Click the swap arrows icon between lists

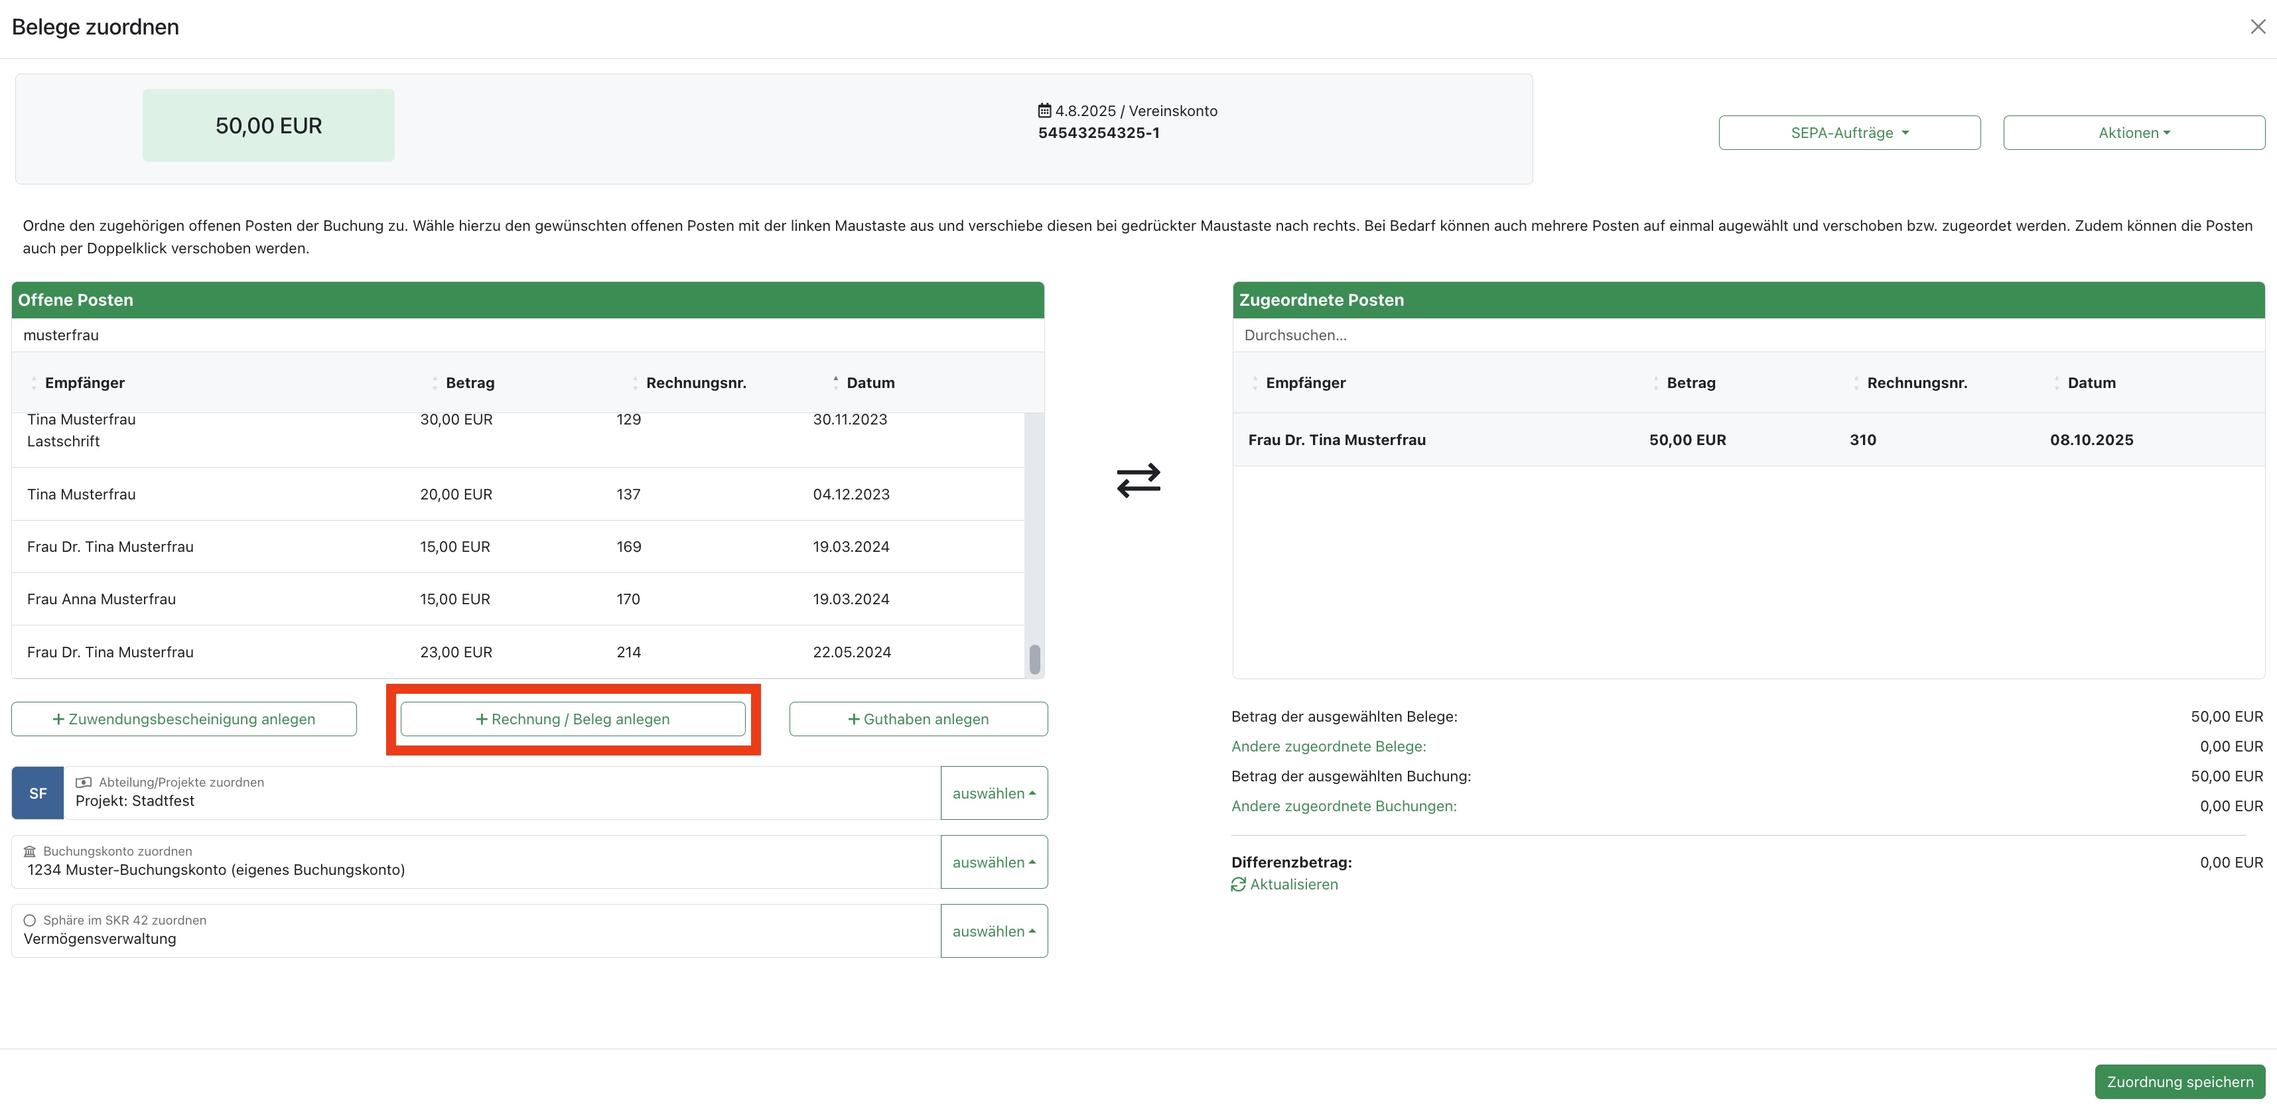(1138, 480)
